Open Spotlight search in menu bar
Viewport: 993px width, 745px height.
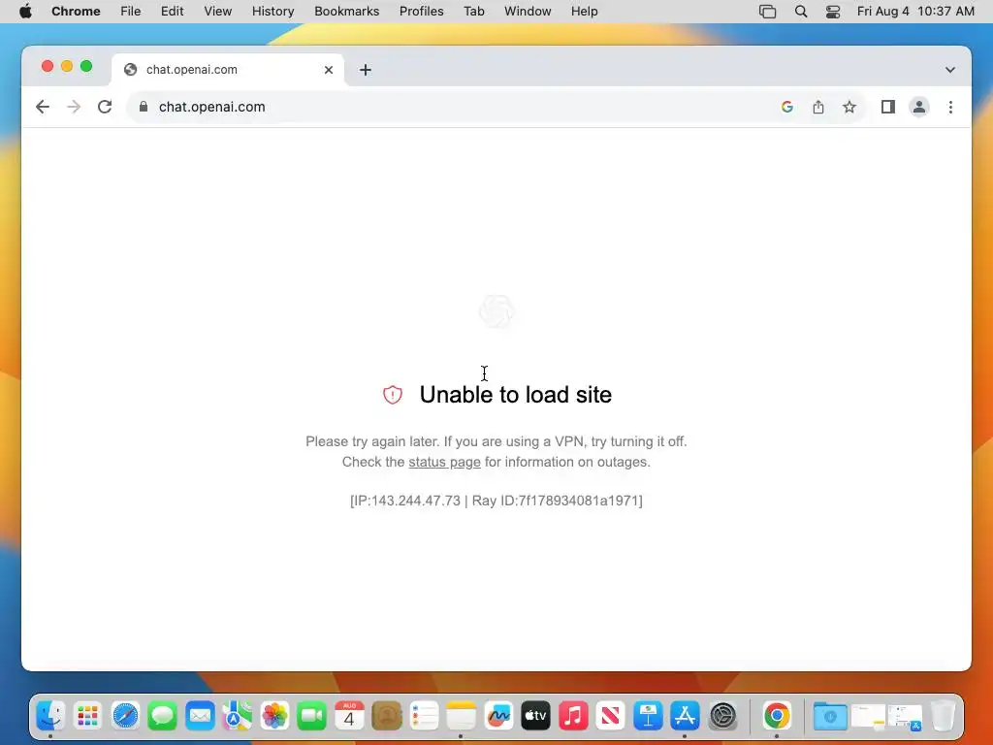pos(801,12)
